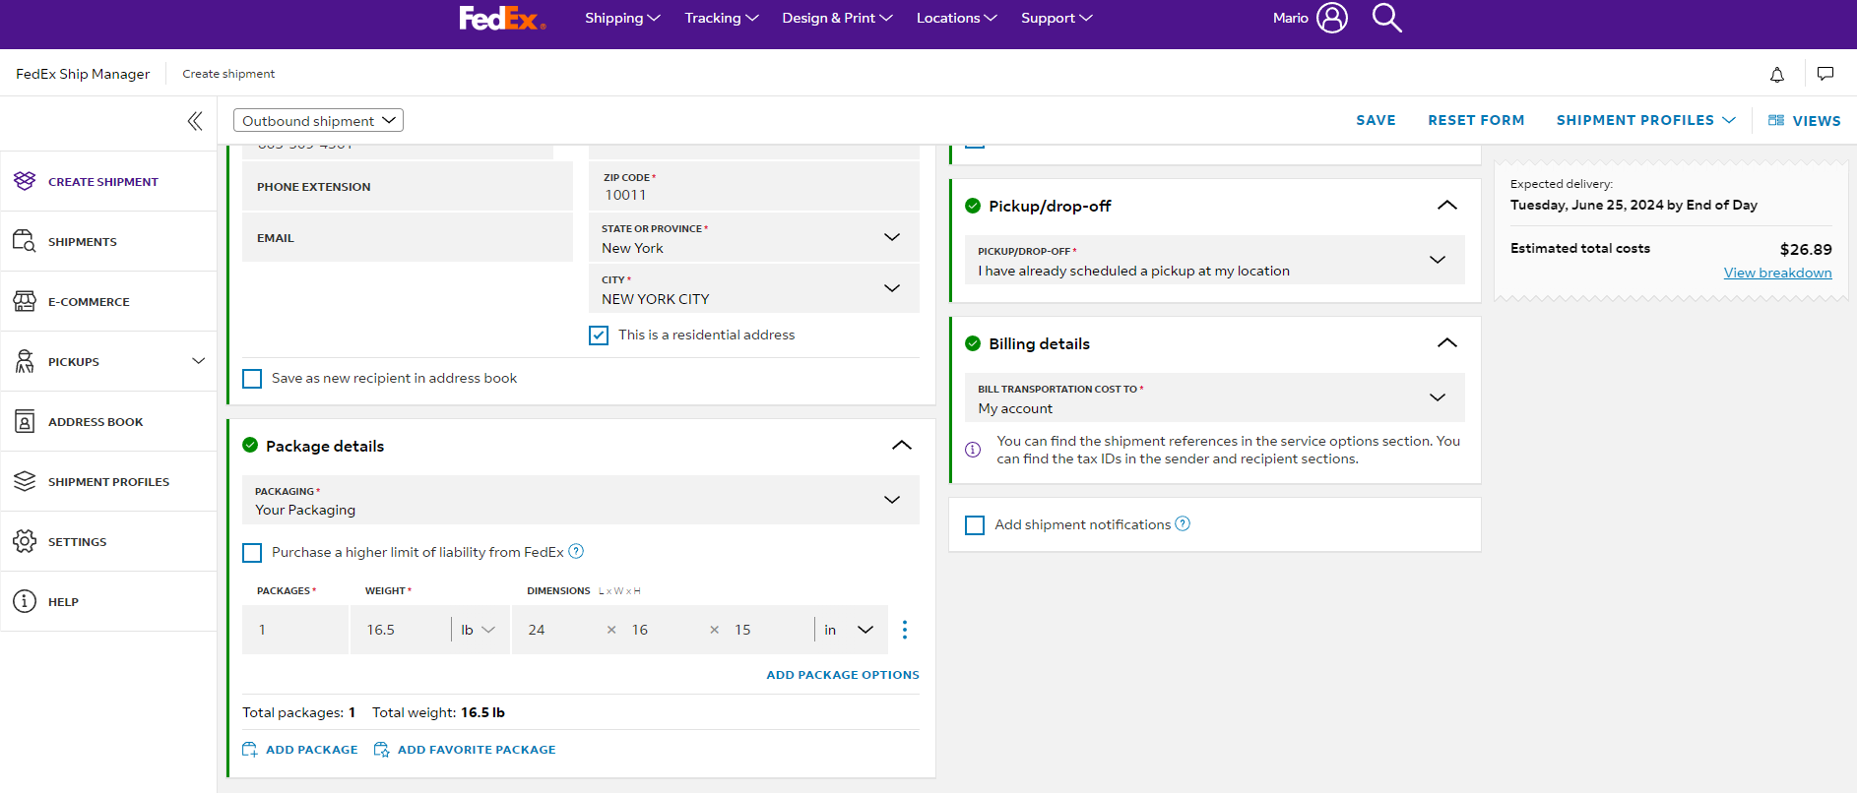Viewport: 1857px width, 793px height.
Task: Open Bill transportation cost to dropdown
Action: (x=1215, y=397)
